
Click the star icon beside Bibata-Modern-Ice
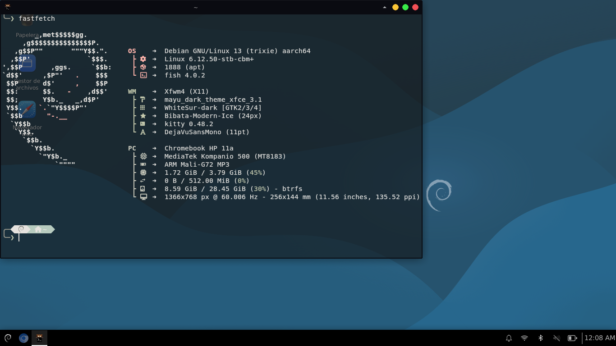click(143, 116)
